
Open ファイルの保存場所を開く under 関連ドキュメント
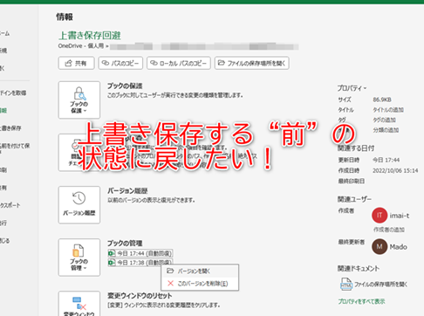point(380,285)
